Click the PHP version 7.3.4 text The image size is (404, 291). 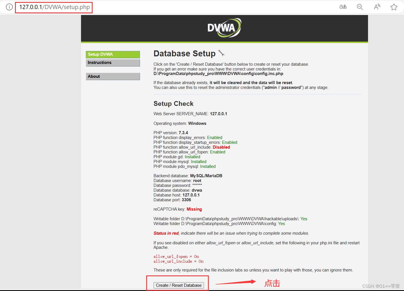click(x=171, y=133)
